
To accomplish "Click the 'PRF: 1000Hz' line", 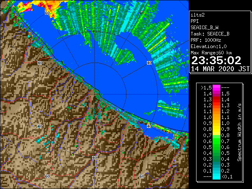I will (x=206, y=40).
